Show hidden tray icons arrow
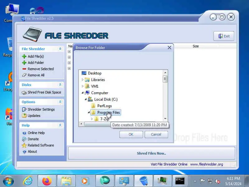Viewport: 249px width, 187px height. point(195,181)
